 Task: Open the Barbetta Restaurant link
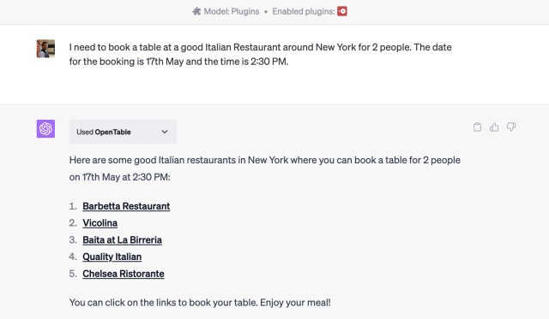pos(126,206)
